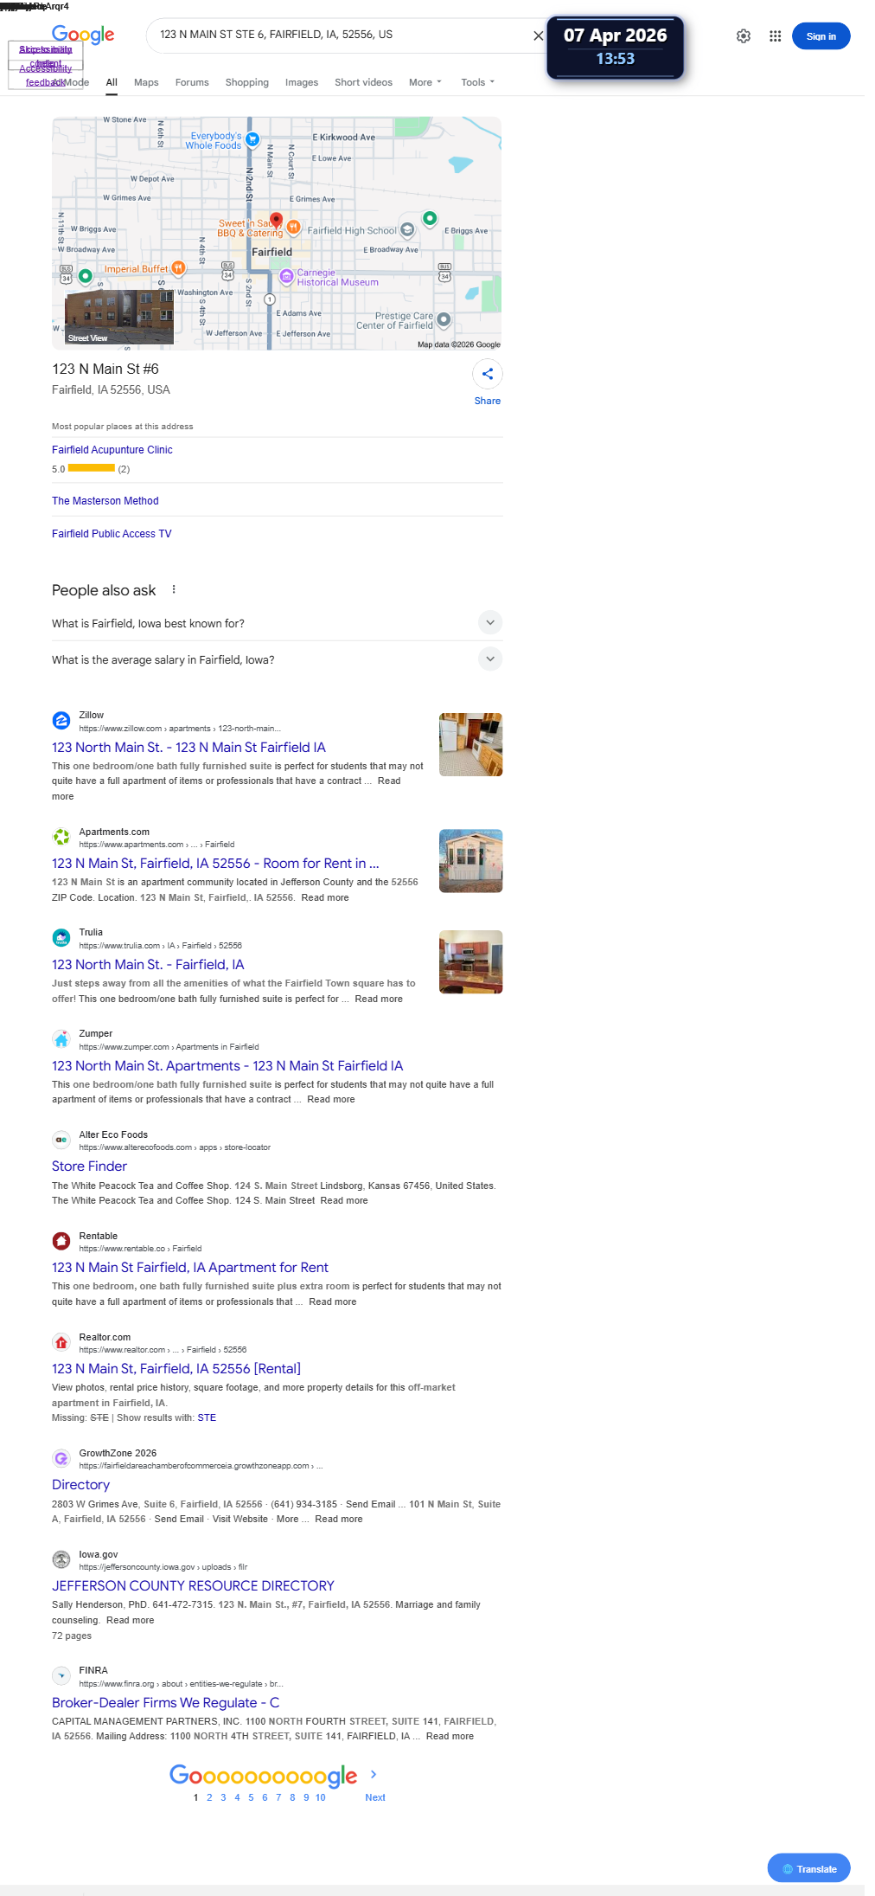Click the Share label under the map

point(488,401)
